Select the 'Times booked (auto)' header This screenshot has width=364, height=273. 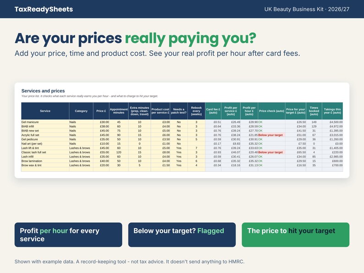[314, 111]
